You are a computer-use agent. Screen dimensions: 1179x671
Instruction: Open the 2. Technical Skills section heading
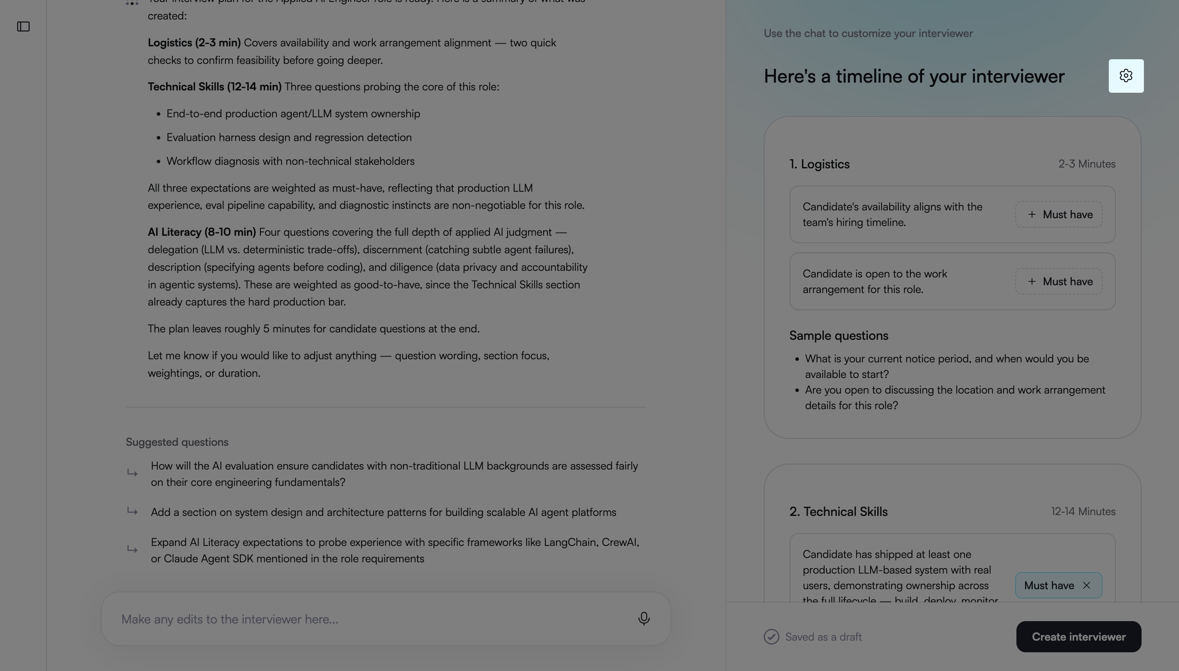click(x=838, y=512)
